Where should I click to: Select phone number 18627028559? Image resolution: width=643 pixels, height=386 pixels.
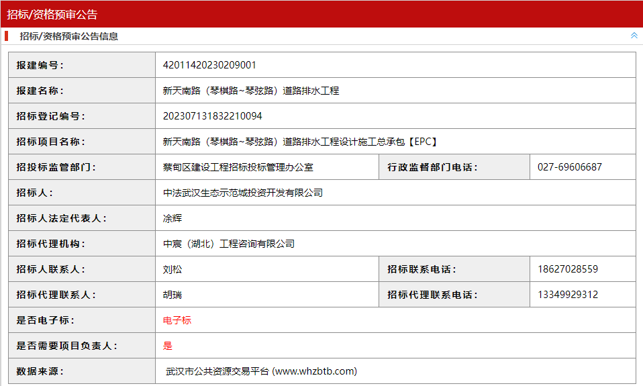568,269
